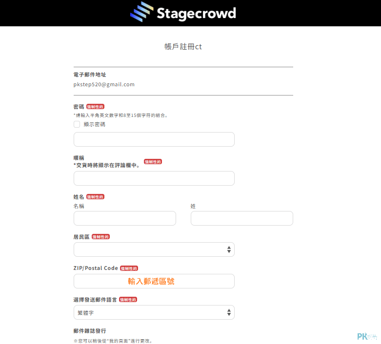Click the 帳戶註冊ct page heading
This screenshot has height=344, width=381.
pyautogui.click(x=183, y=47)
